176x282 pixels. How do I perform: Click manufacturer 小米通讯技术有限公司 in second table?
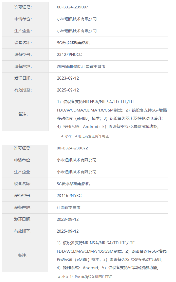pos(77,172)
